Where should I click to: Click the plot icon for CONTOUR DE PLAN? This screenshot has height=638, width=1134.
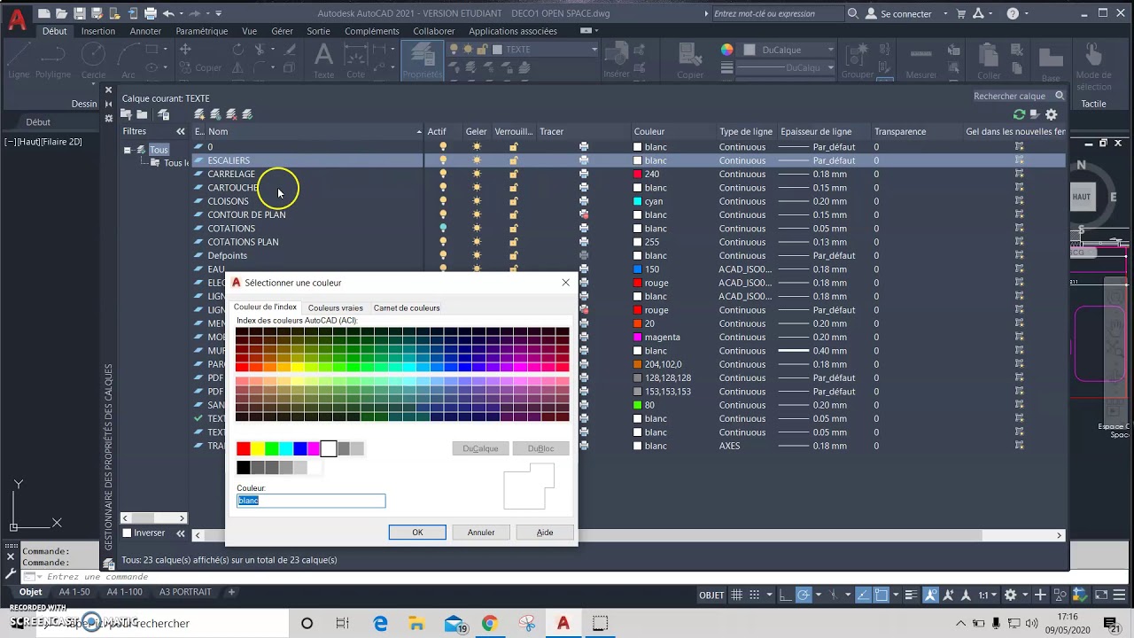click(584, 214)
